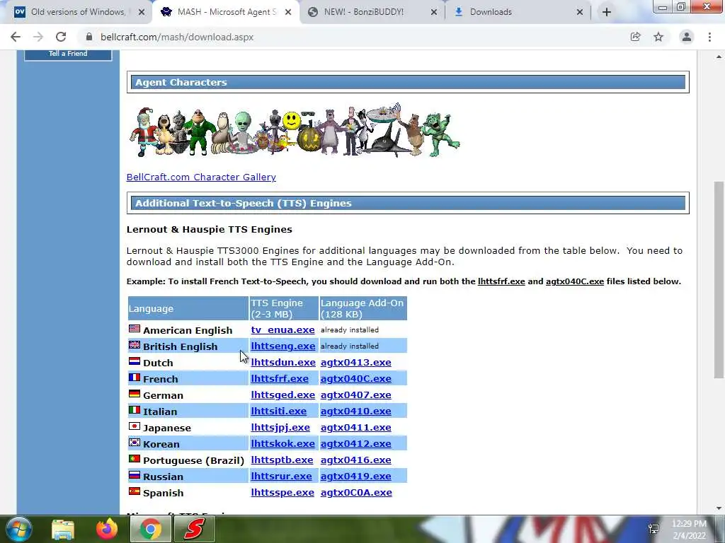The width and height of the screenshot is (725, 543).
Task: Click the agent characters group image
Action: (x=294, y=131)
